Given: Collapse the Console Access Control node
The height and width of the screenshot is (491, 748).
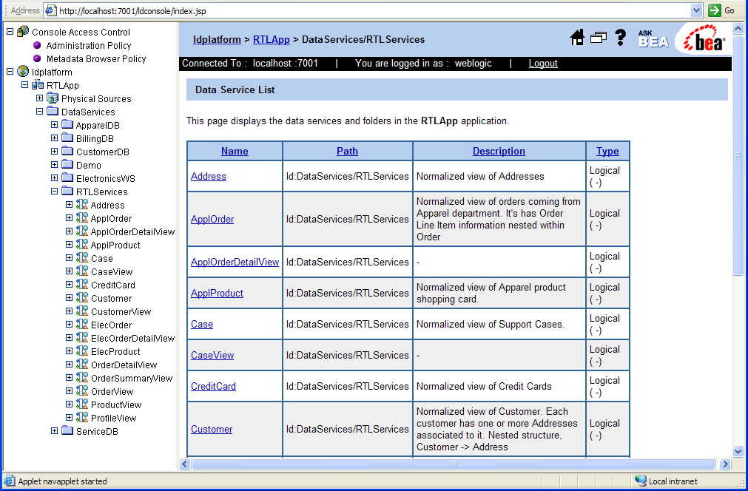Looking at the screenshot, I should pyautogui.click(x=10, y=32).
